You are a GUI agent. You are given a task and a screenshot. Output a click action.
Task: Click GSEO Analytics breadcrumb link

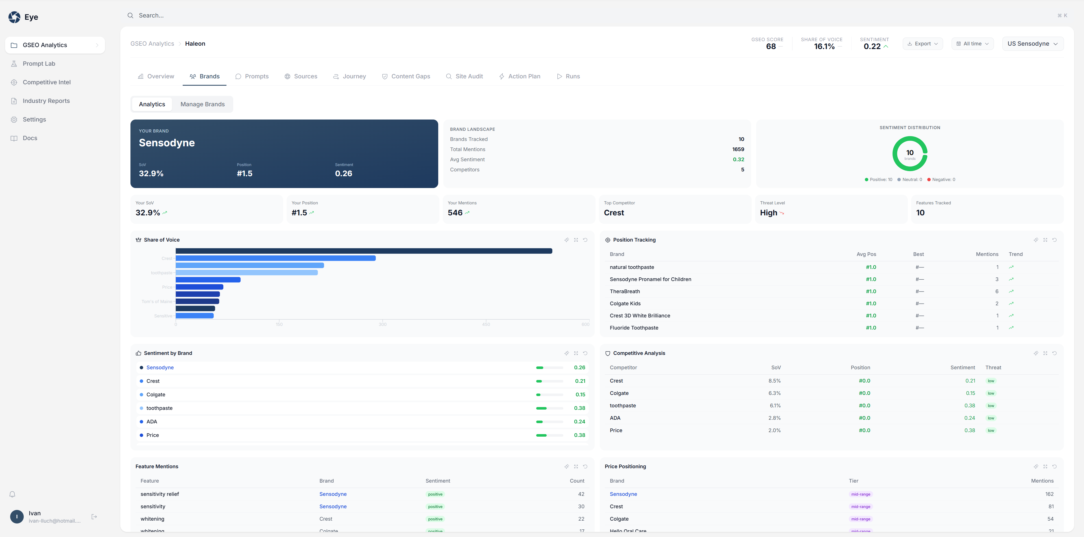point(152,44)
